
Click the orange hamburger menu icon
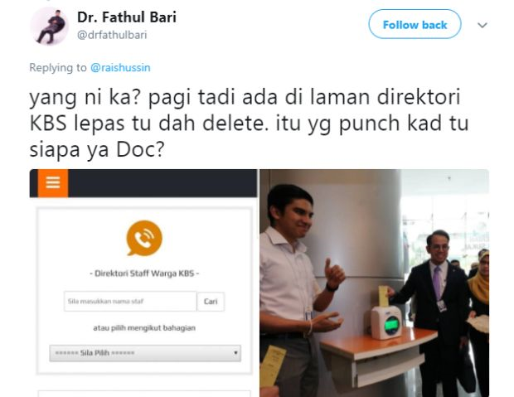(x=53, y=183)
